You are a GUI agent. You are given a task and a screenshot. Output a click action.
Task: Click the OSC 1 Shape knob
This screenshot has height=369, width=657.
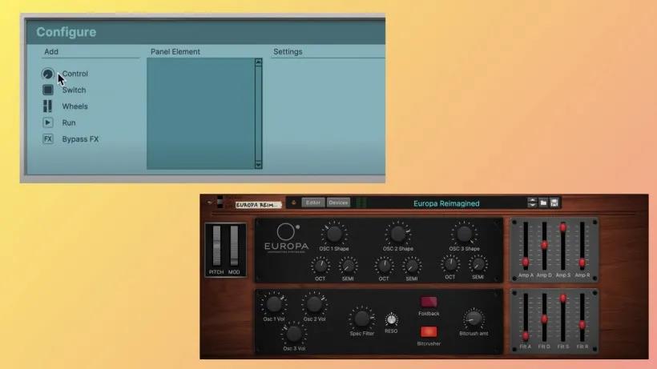(334, 235)
